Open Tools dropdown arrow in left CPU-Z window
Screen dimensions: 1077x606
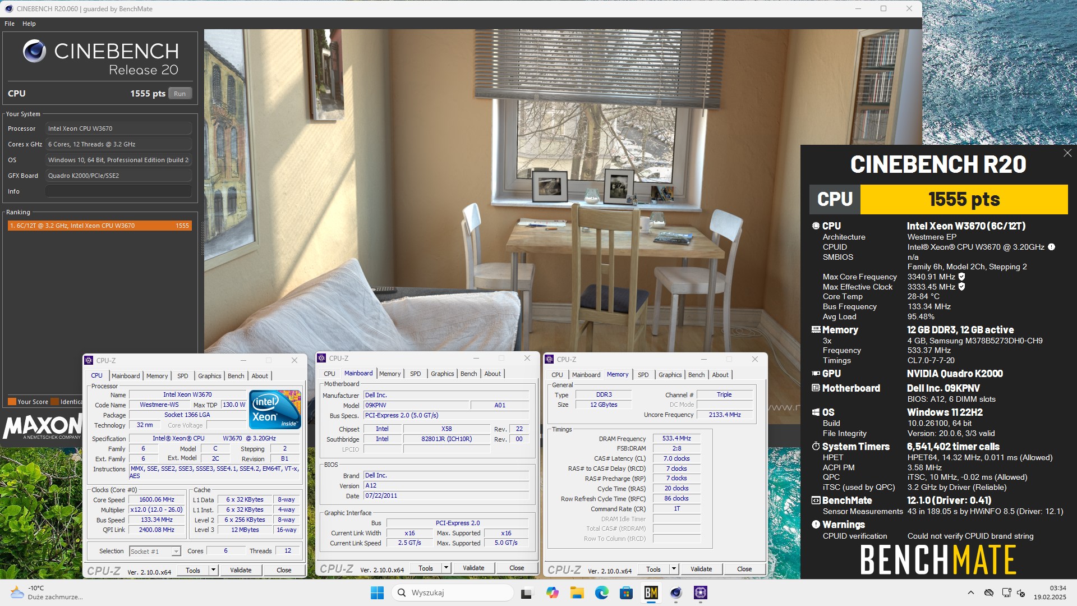coord(213,570)
